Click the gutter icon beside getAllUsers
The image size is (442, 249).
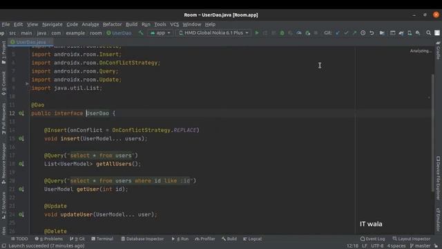click(21, 164)
